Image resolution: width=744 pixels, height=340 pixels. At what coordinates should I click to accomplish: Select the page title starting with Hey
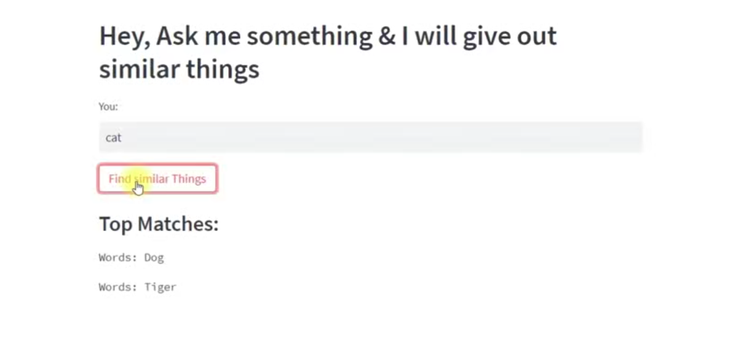[x=328, y=52]
